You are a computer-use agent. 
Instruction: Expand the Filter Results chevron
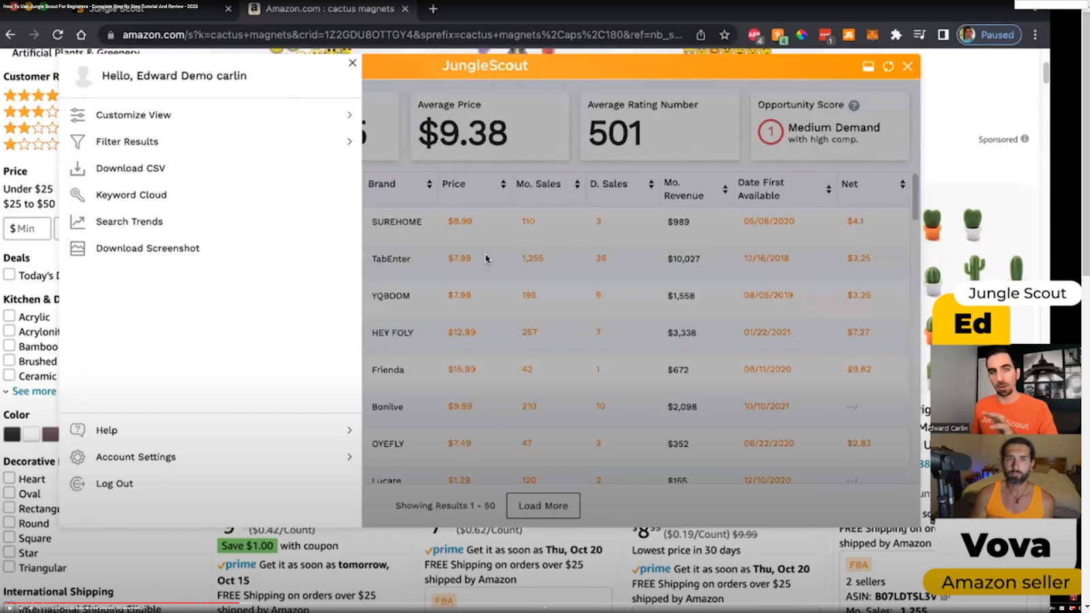[349, 142]
